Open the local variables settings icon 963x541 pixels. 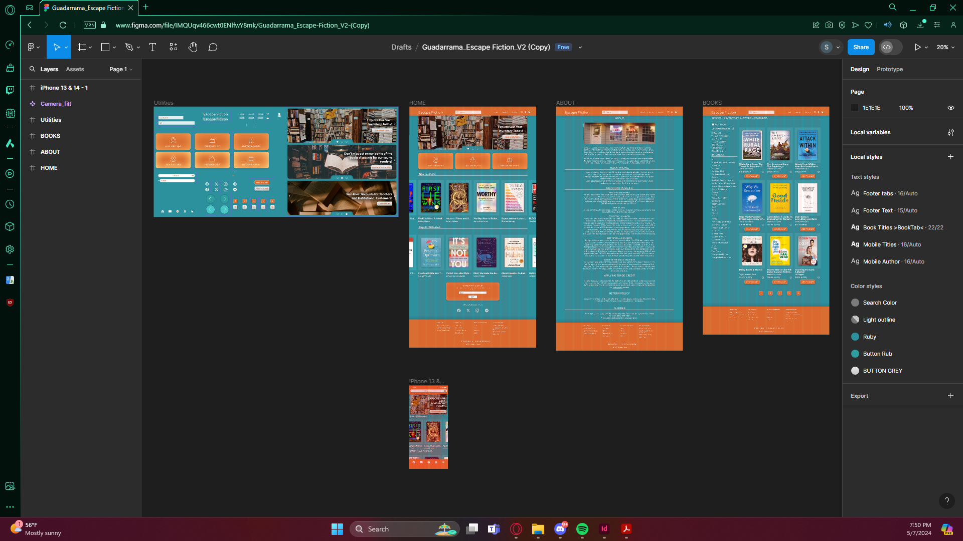tap(950, 132)
